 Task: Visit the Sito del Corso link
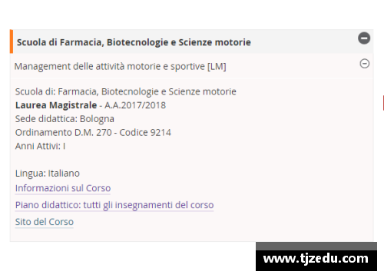45,222
